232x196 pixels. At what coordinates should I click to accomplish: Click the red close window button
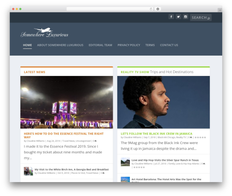(13, 9)
